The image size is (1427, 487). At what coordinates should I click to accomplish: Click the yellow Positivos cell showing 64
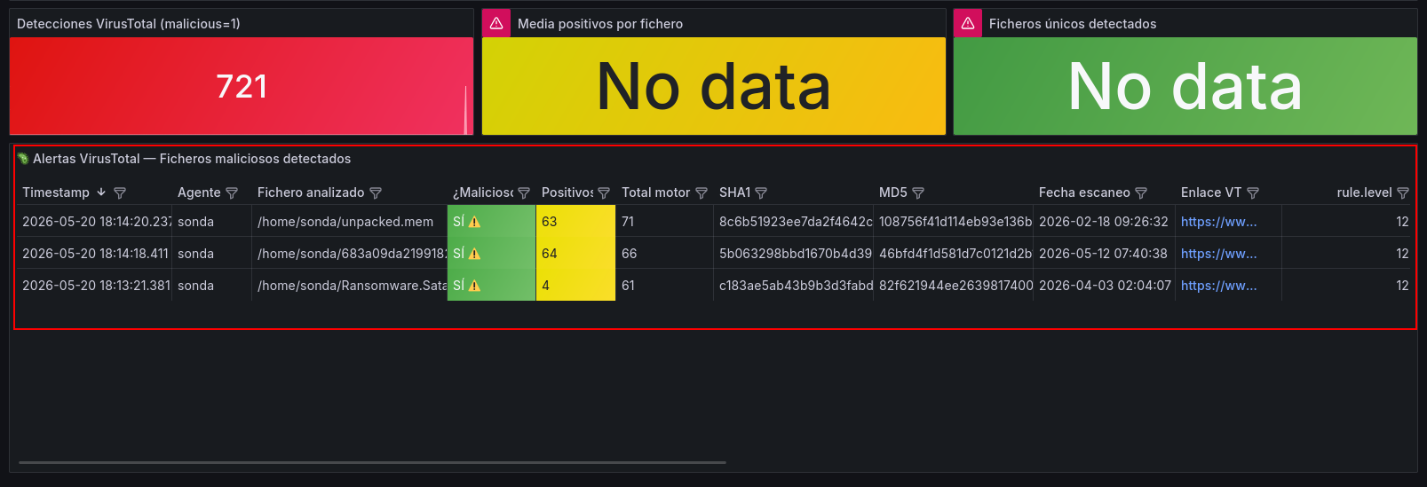tap(575, 254)
